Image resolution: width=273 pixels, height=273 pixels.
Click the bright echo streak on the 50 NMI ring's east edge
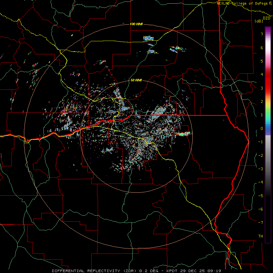tap(184, 134)
